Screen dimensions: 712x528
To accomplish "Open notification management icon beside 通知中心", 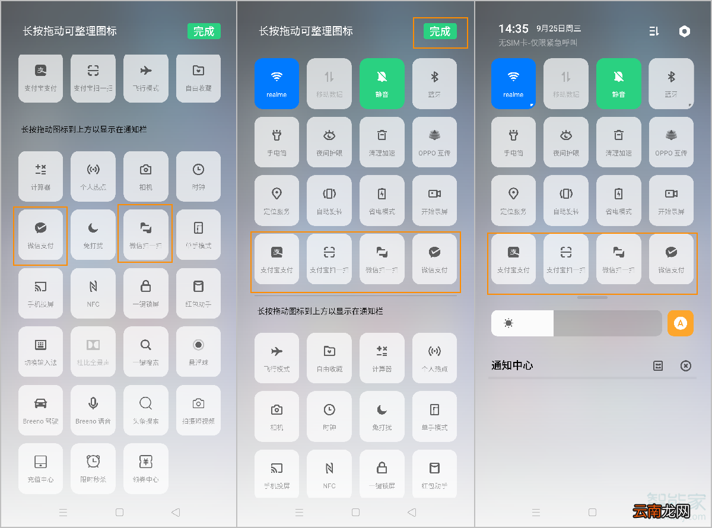I will tap(658, 366).
